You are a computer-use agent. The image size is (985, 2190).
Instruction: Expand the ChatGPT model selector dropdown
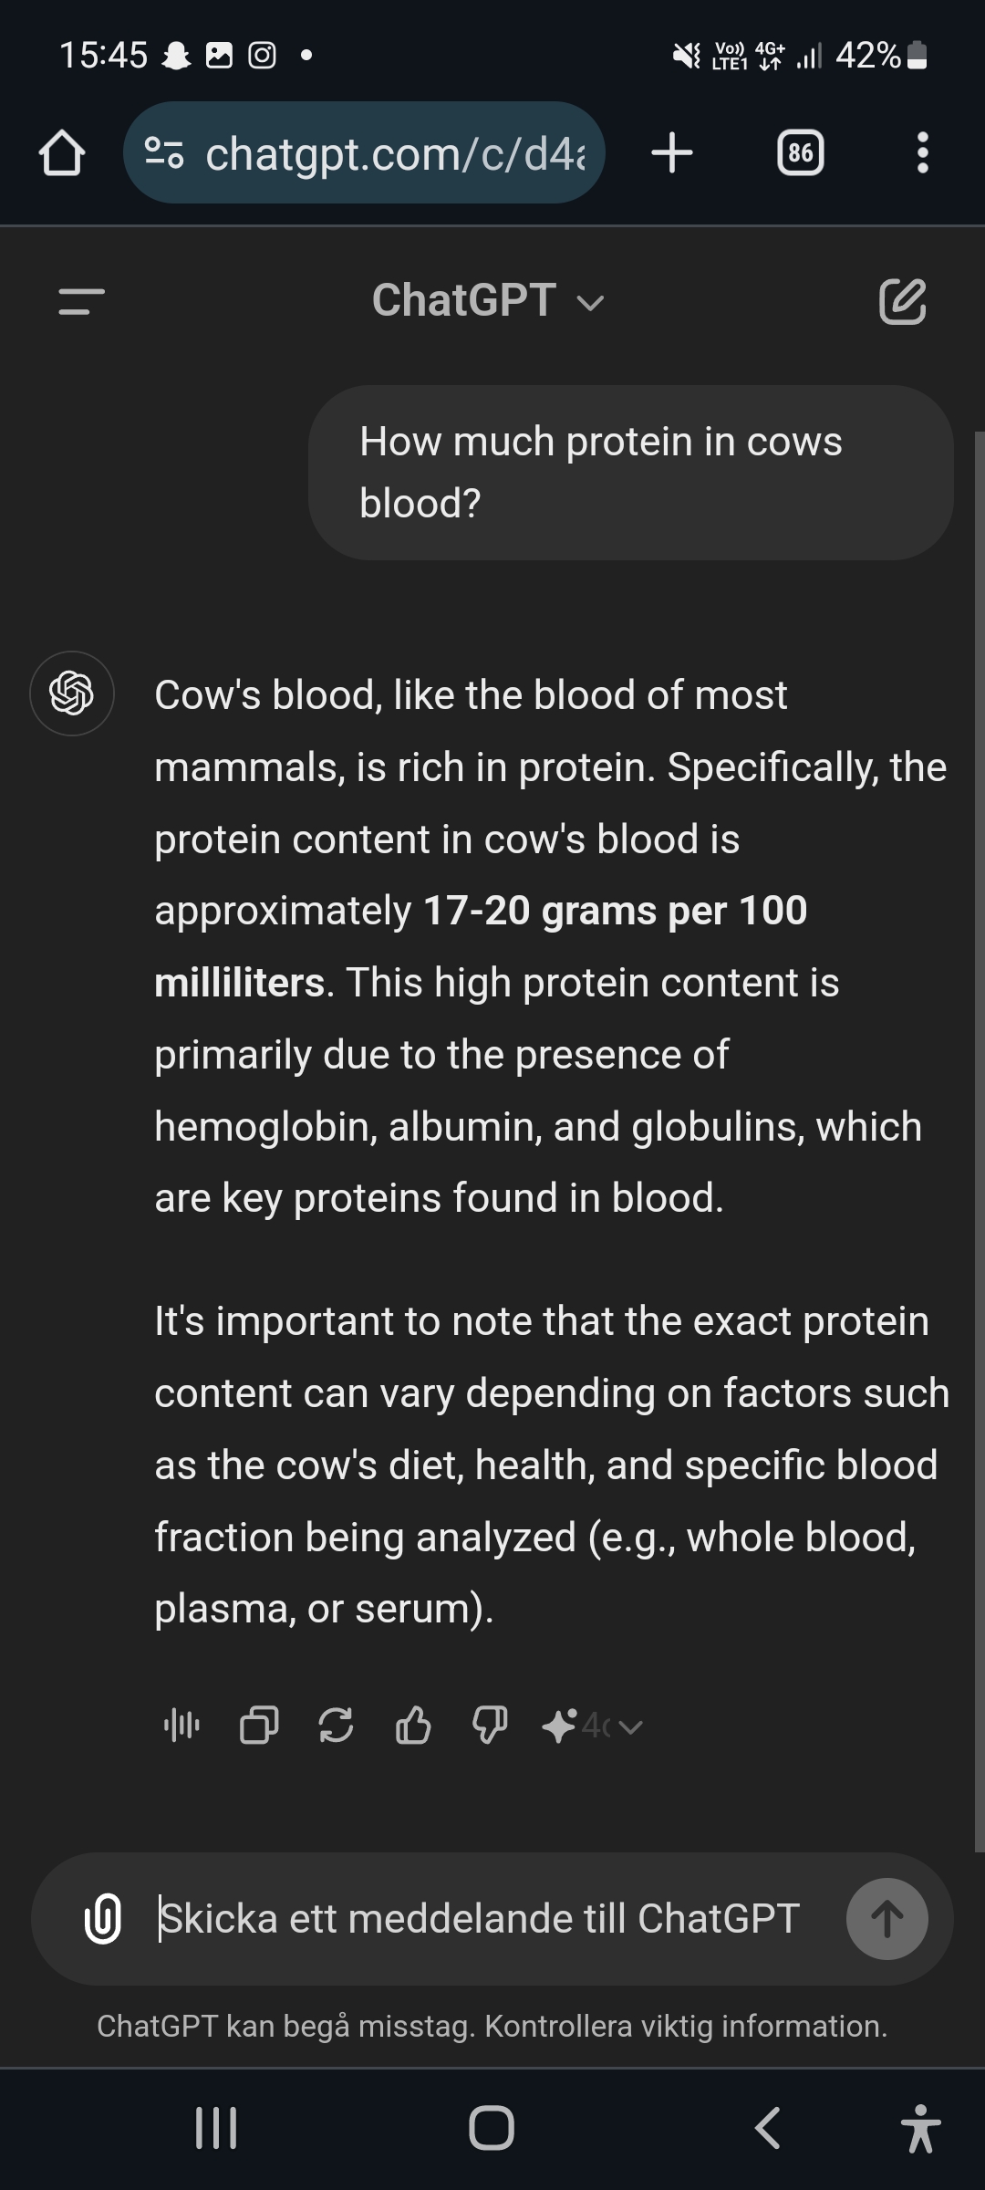coord(488,300)
